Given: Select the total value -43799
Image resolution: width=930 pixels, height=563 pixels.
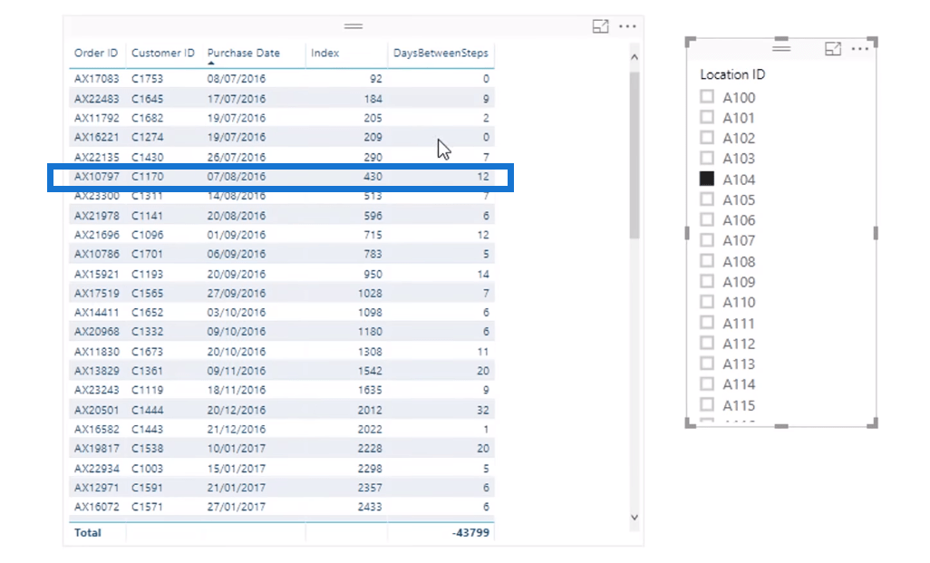Looking at the screenshot, I should [x=471, y=533].
